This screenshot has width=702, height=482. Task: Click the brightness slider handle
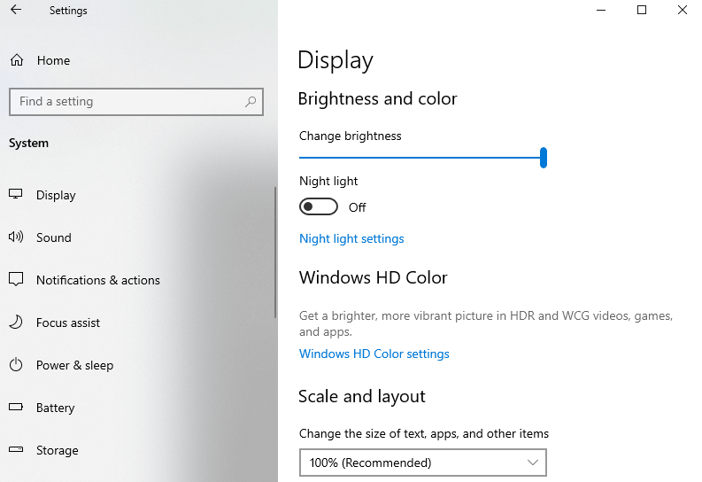pos(543,158)
